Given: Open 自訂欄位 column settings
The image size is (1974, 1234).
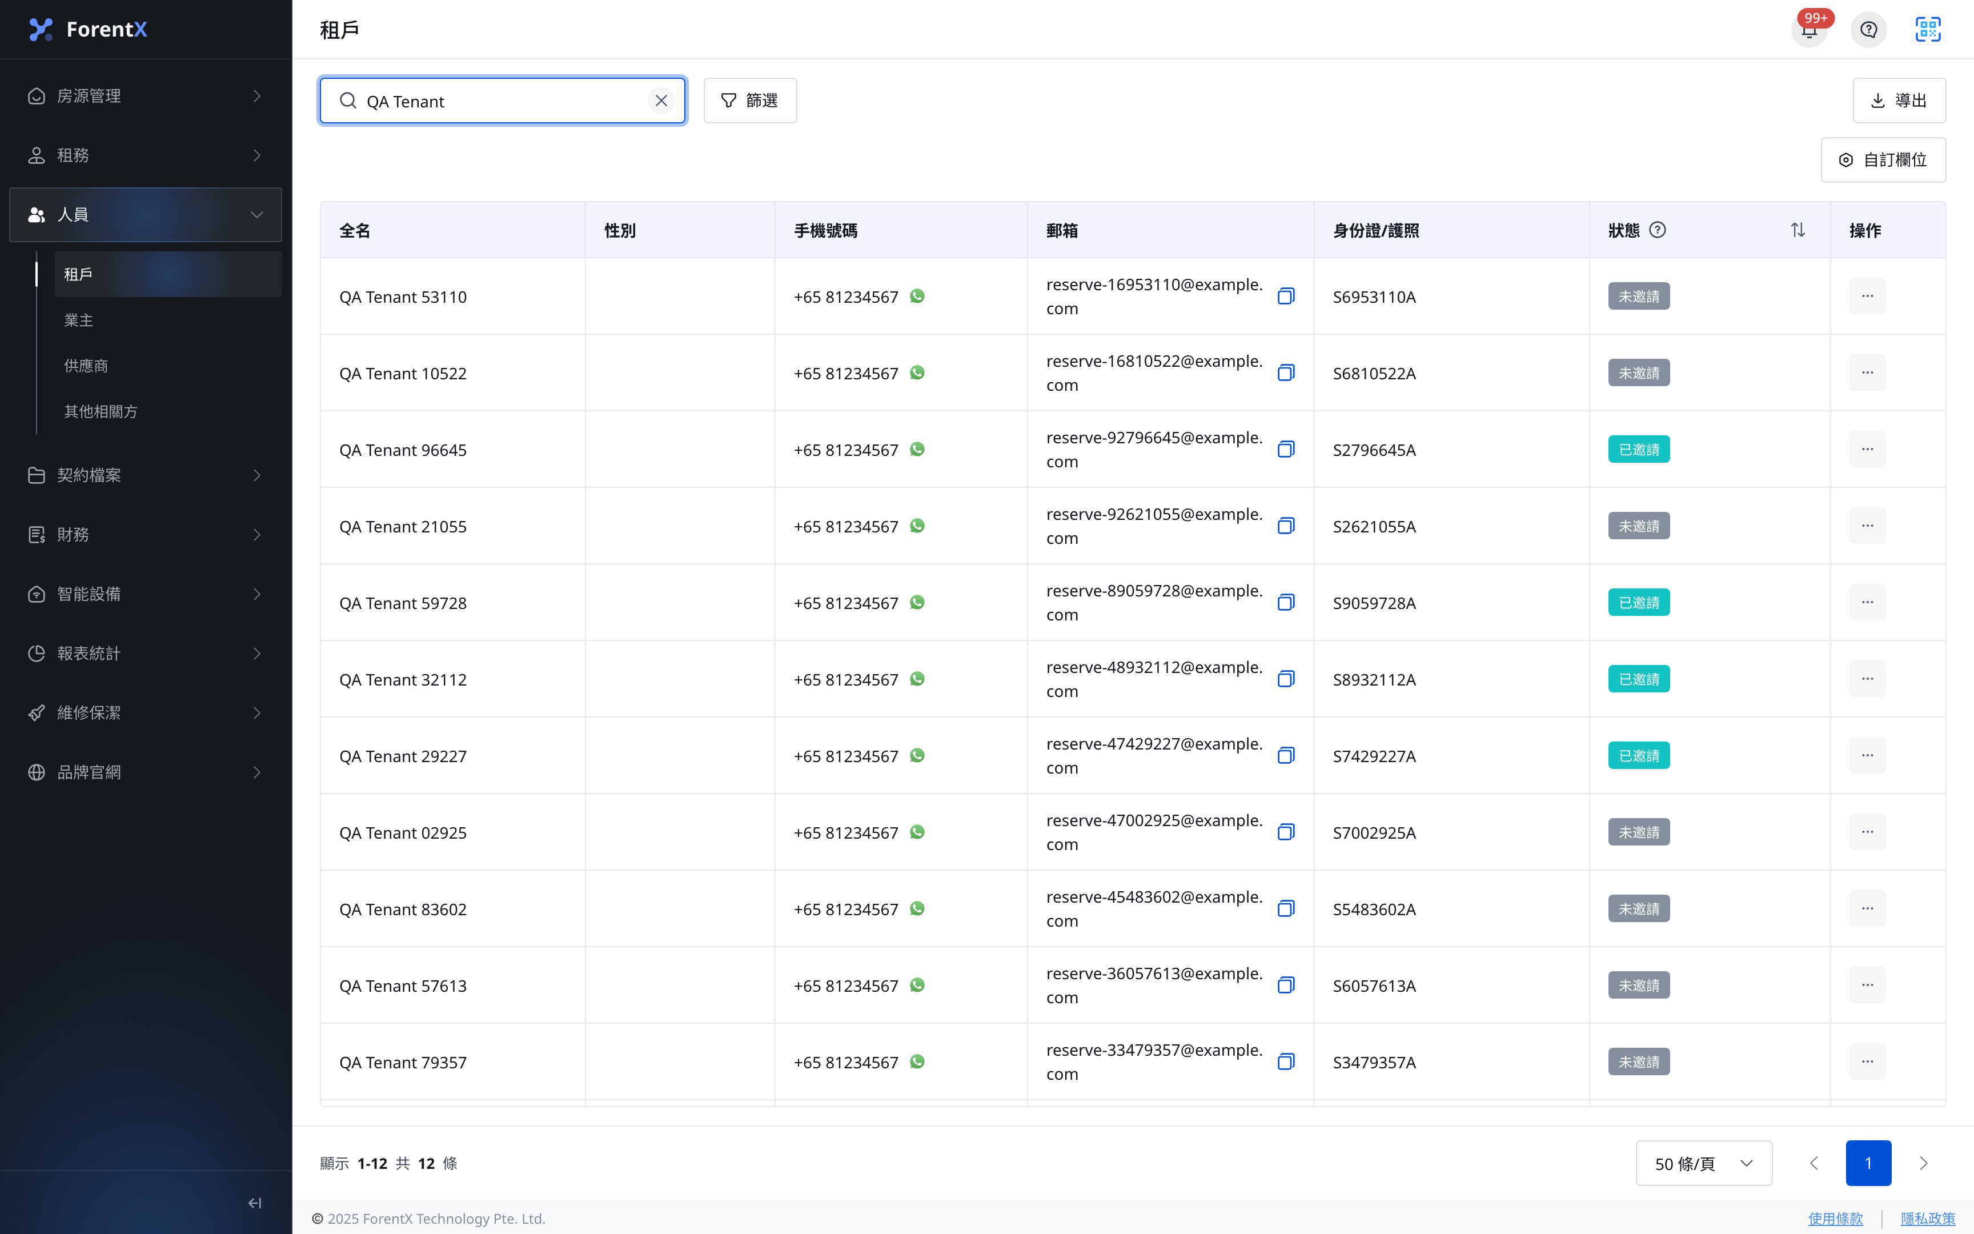Looking at the screenshot, I should (1883, 160).
